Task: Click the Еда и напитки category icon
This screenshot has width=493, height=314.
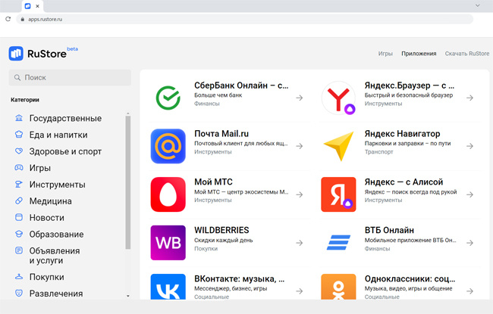Action: 19,135
